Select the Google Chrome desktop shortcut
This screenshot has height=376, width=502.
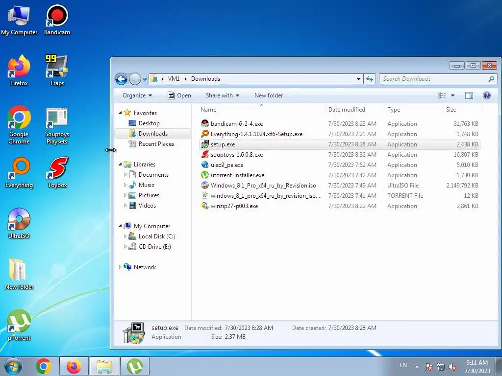click(19, 125)
